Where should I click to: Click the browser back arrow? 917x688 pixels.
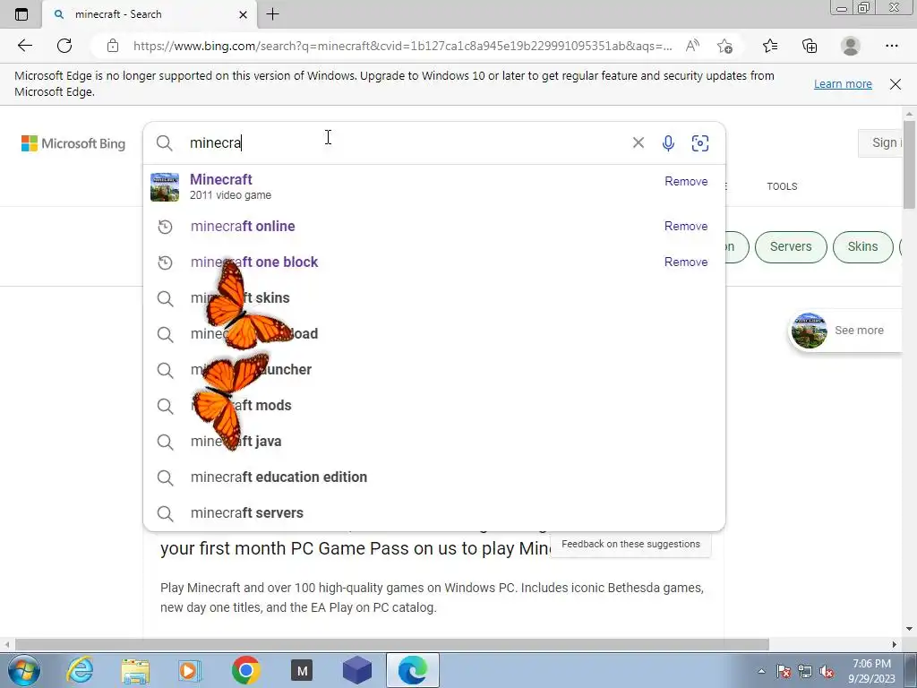(x=24, y=46)
